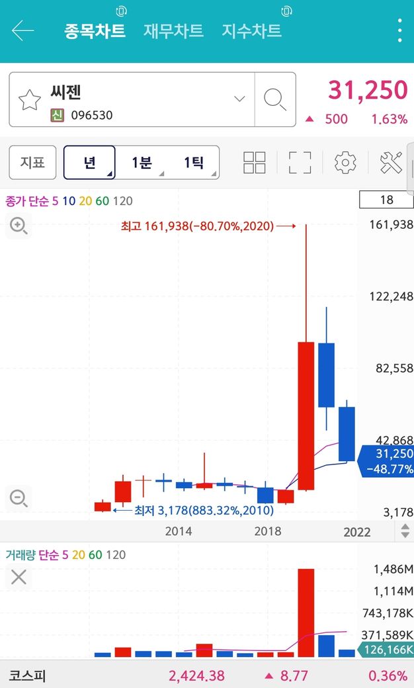The height and width of the screenshot is (688, 414).
Task: Zoom out on the price chart
Action: click(x=19, y=498)
